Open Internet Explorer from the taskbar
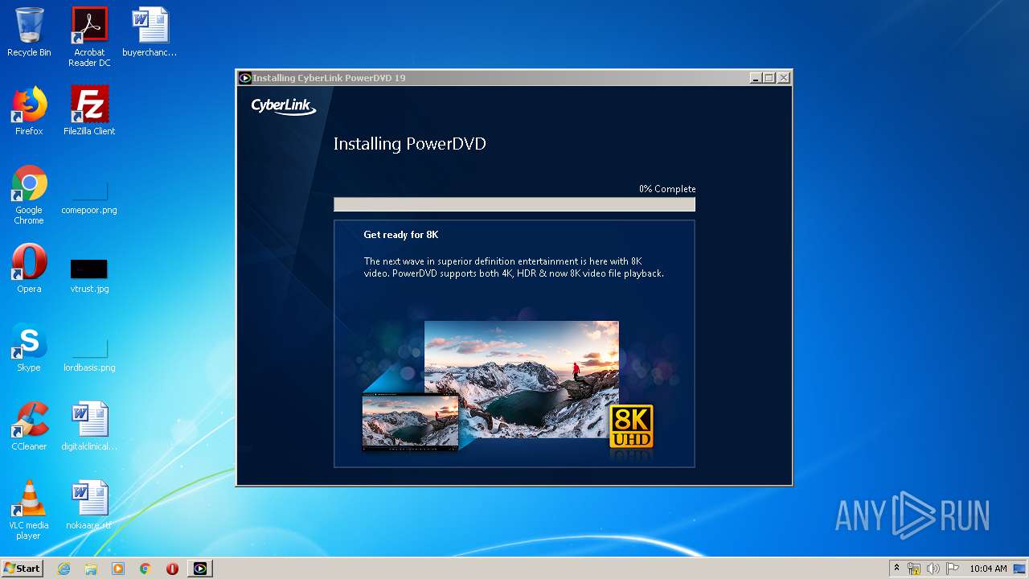The width and height of the screenshot is (1029, 579). pyautogui.click(x=64, y=569)
